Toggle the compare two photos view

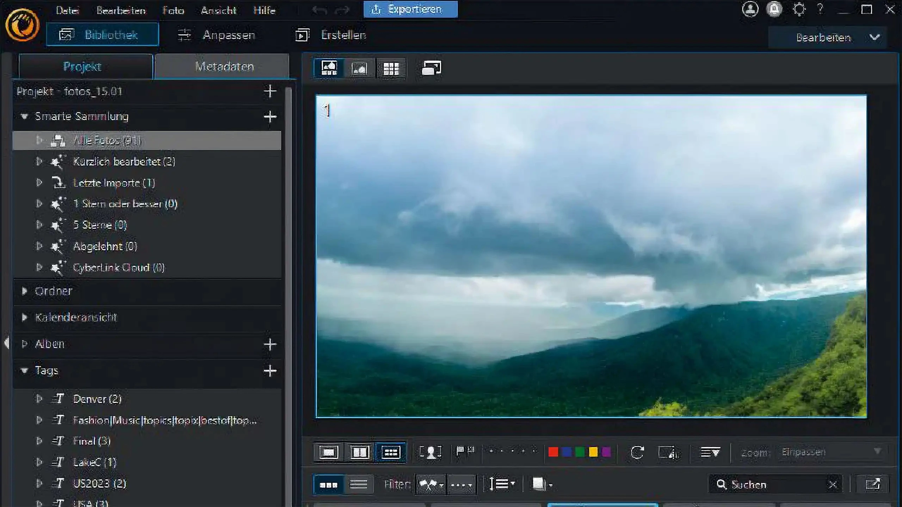tap(359, 452)
